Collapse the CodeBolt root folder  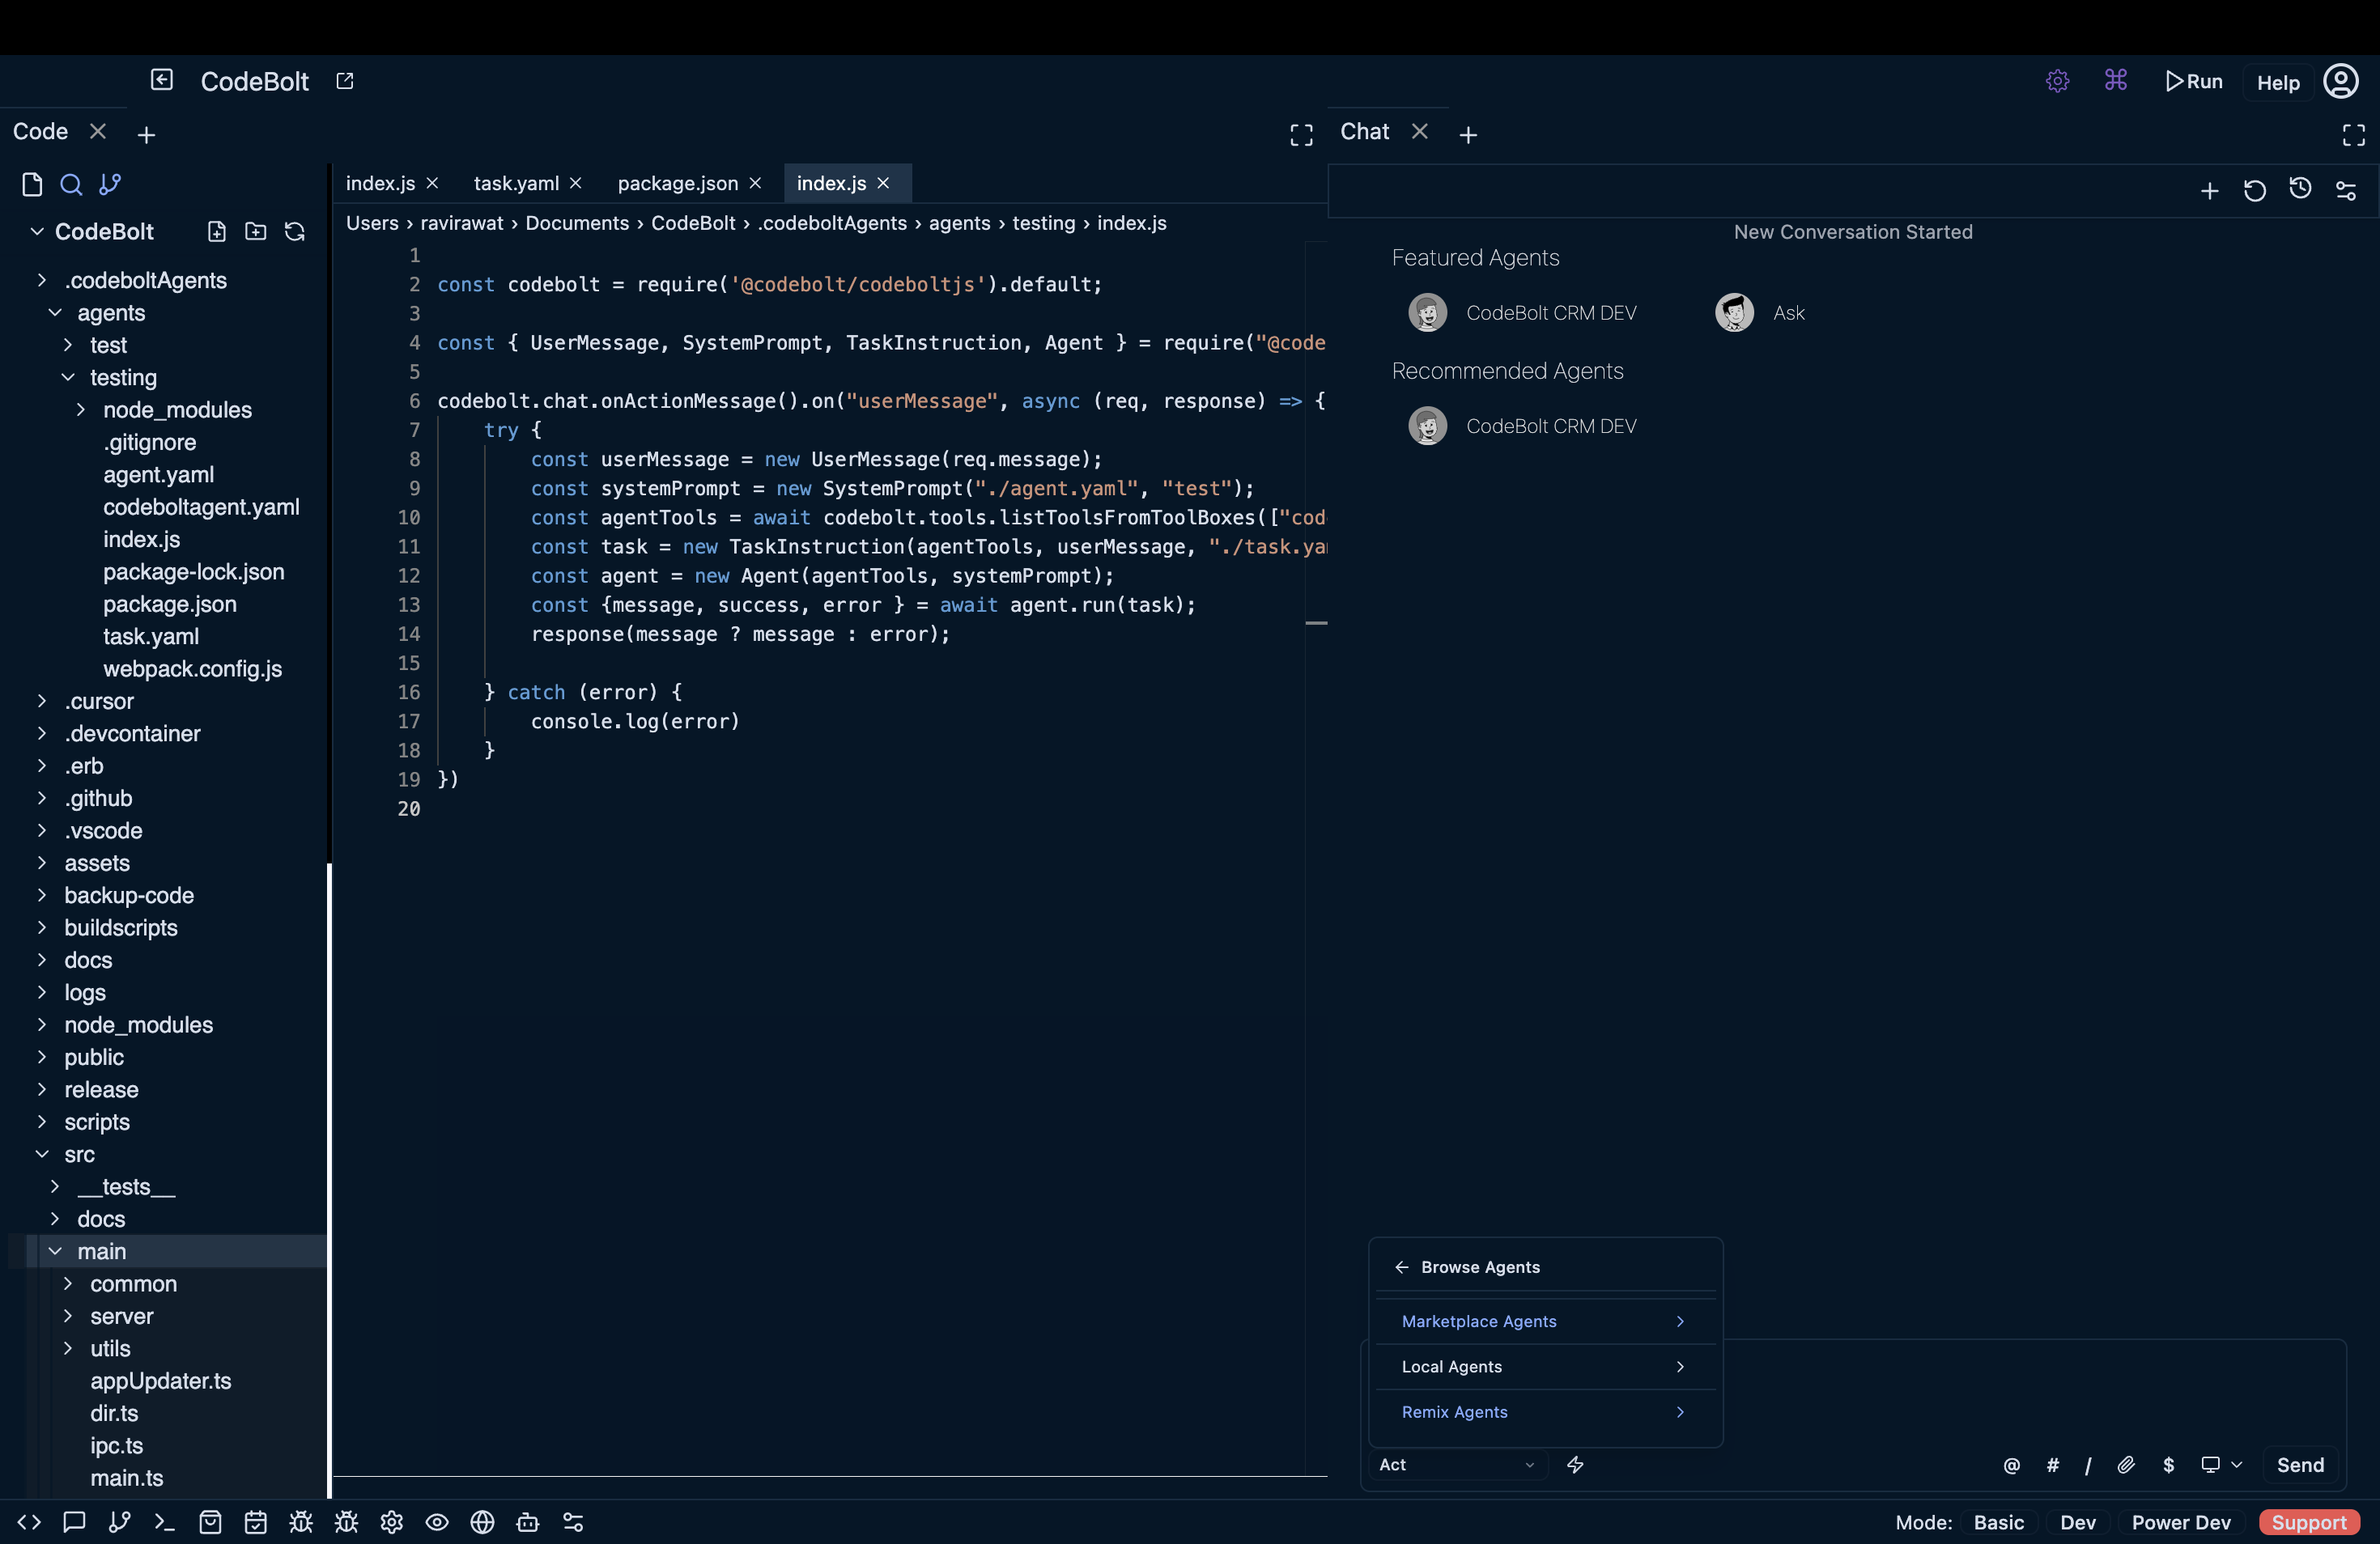(37, 232)
